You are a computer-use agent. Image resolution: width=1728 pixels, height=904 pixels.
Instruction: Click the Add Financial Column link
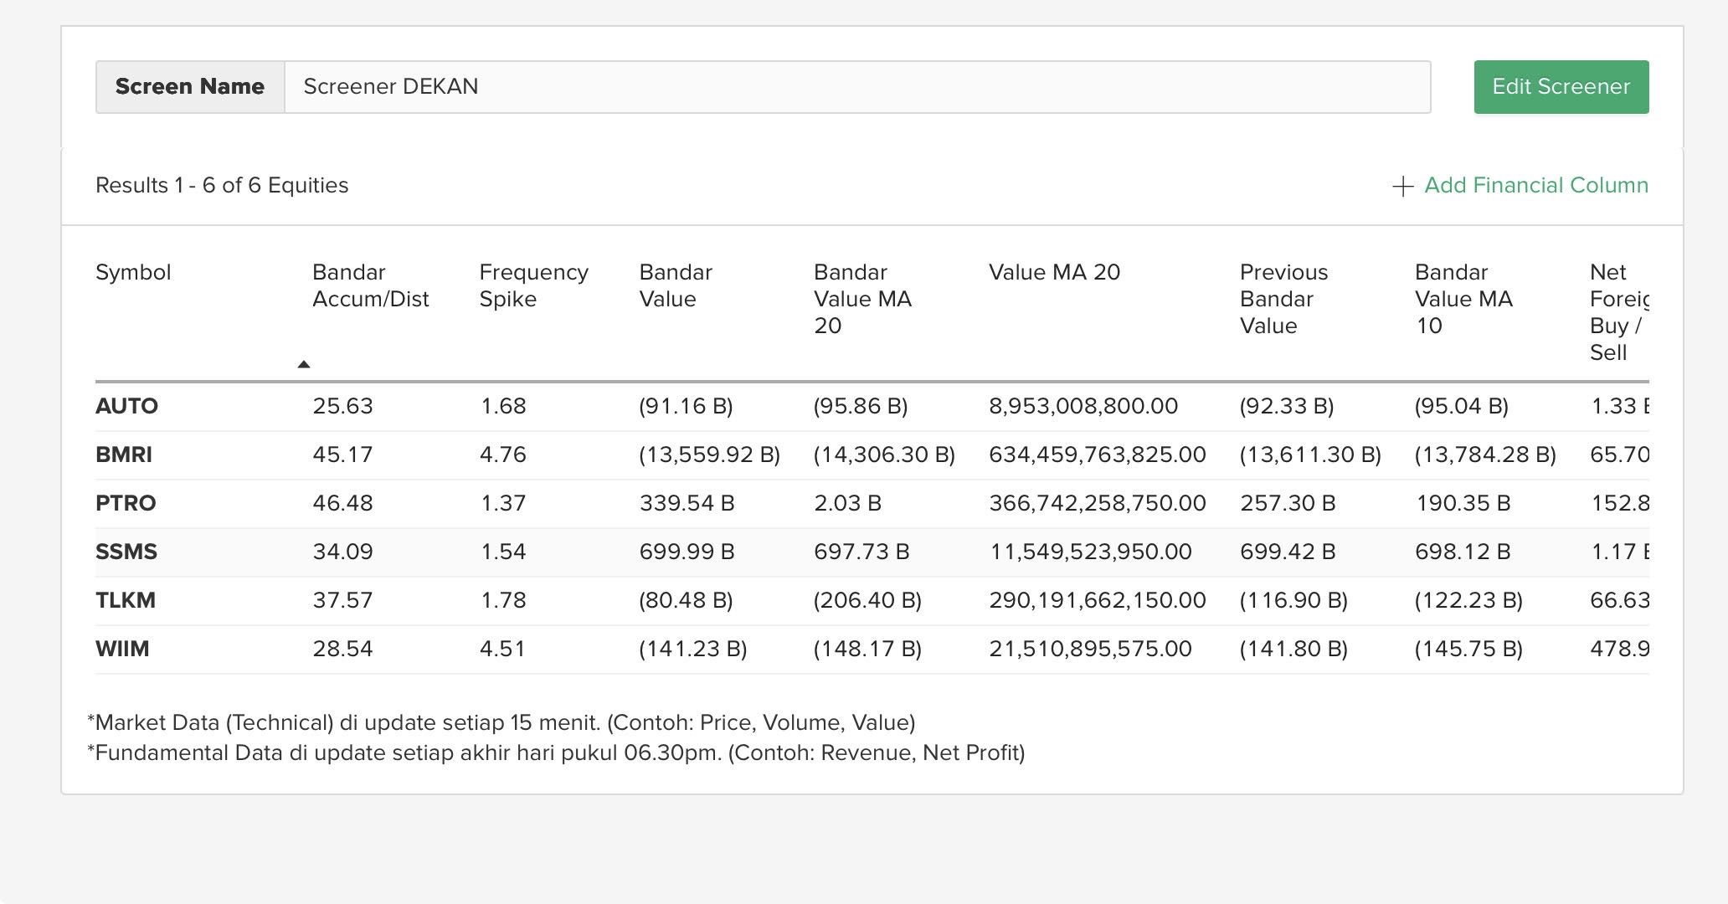(x=1535, y=185)
